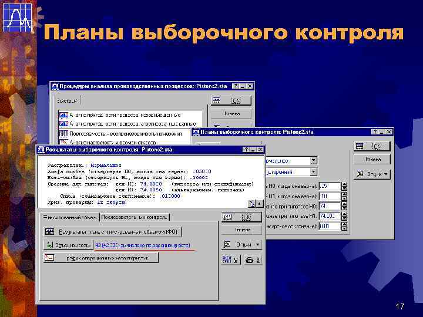Click the .010000 sigma value in the summary
423x317 pixels.
tap(170, 196)
